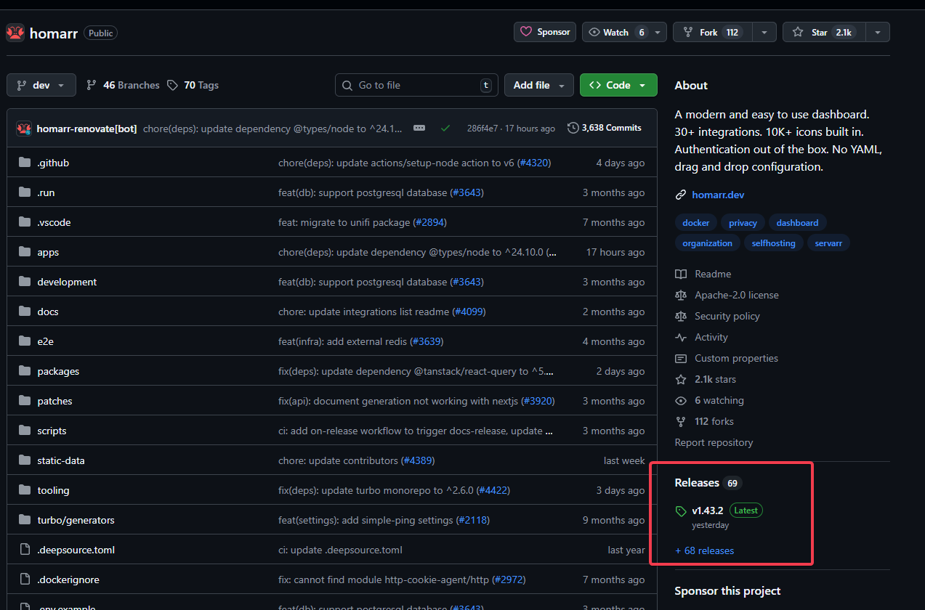Click the packages folder icon
Viewport: 925px width, 610px height.
[25, 371]
